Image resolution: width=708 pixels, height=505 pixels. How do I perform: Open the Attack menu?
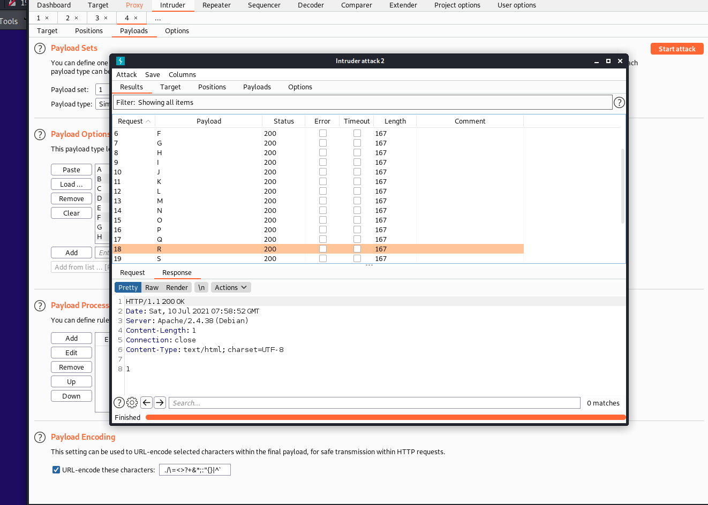pyautogui.click(x=126, y=75)
